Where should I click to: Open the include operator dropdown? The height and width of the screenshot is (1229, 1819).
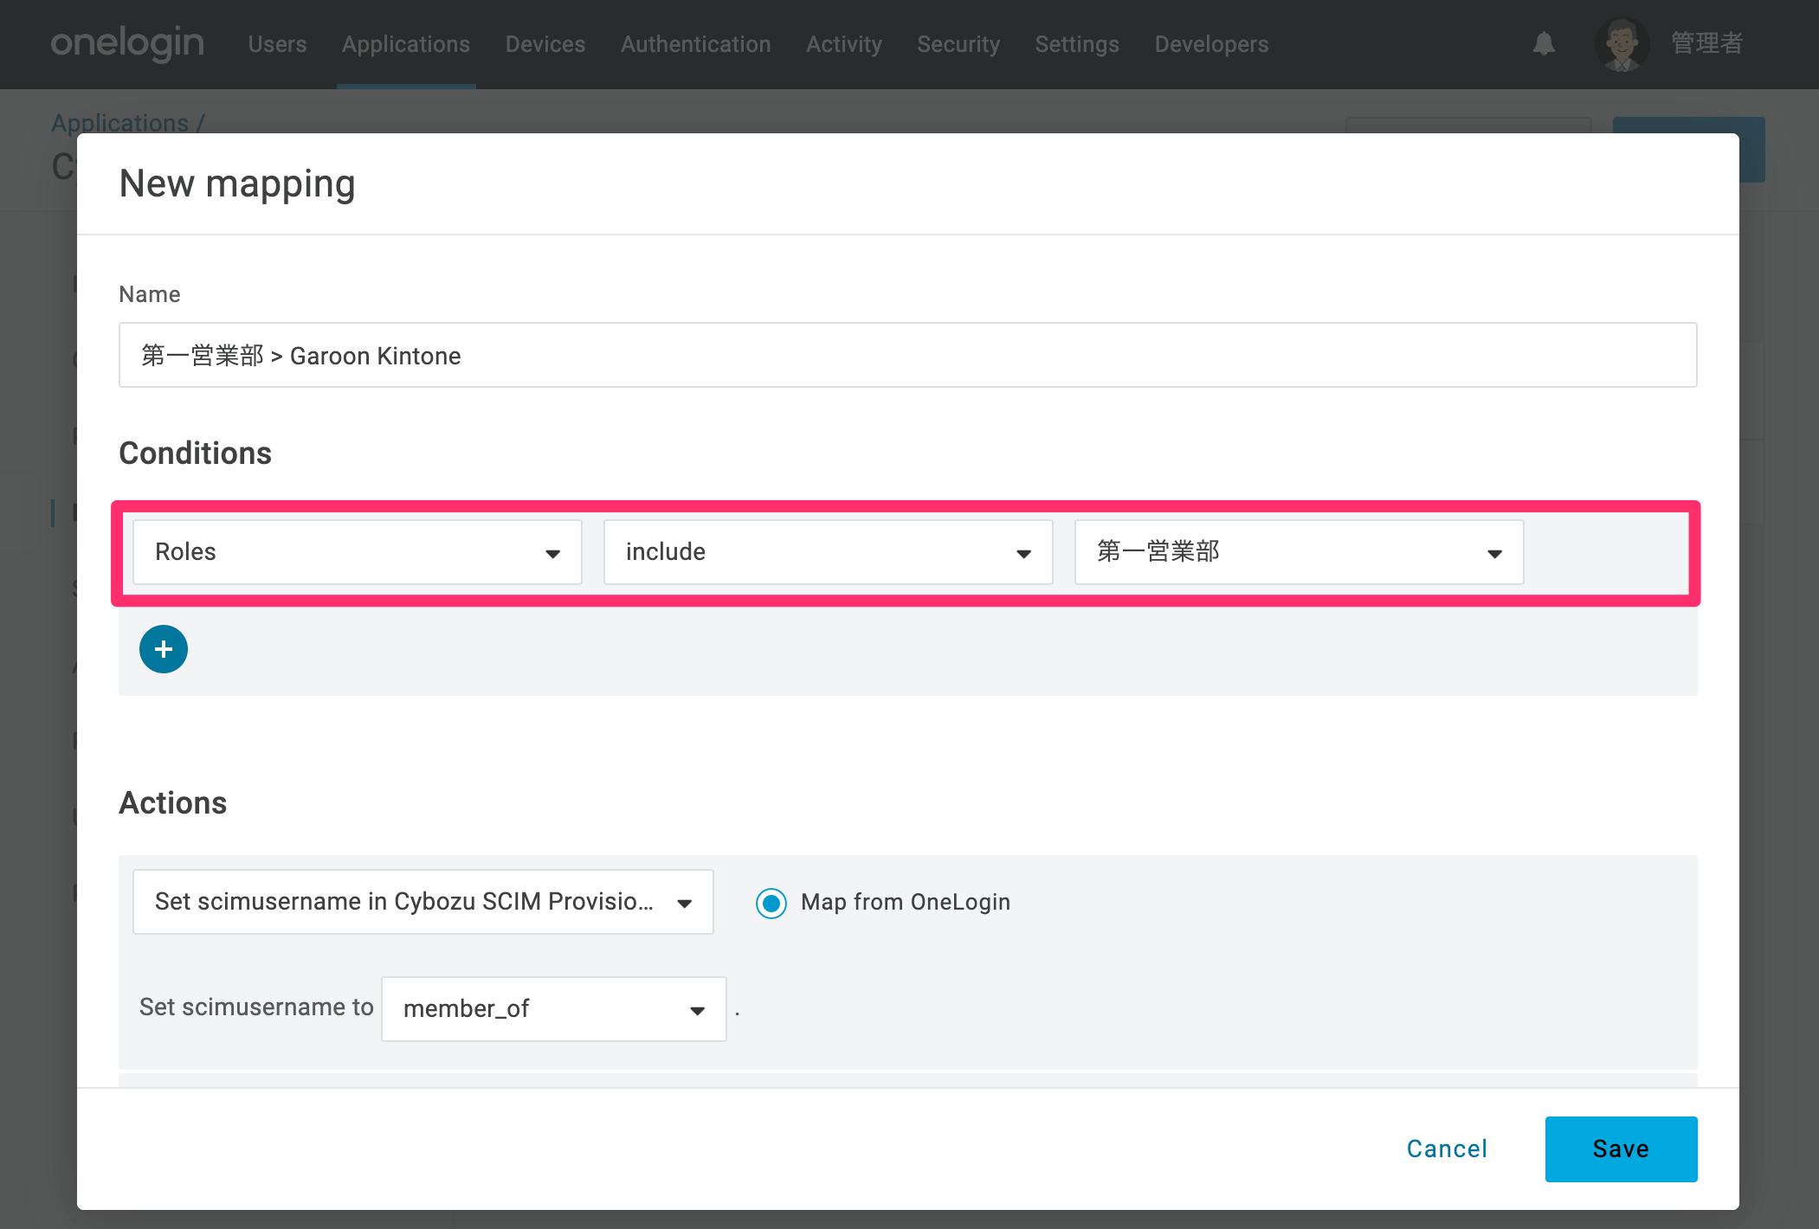[829, 552]
